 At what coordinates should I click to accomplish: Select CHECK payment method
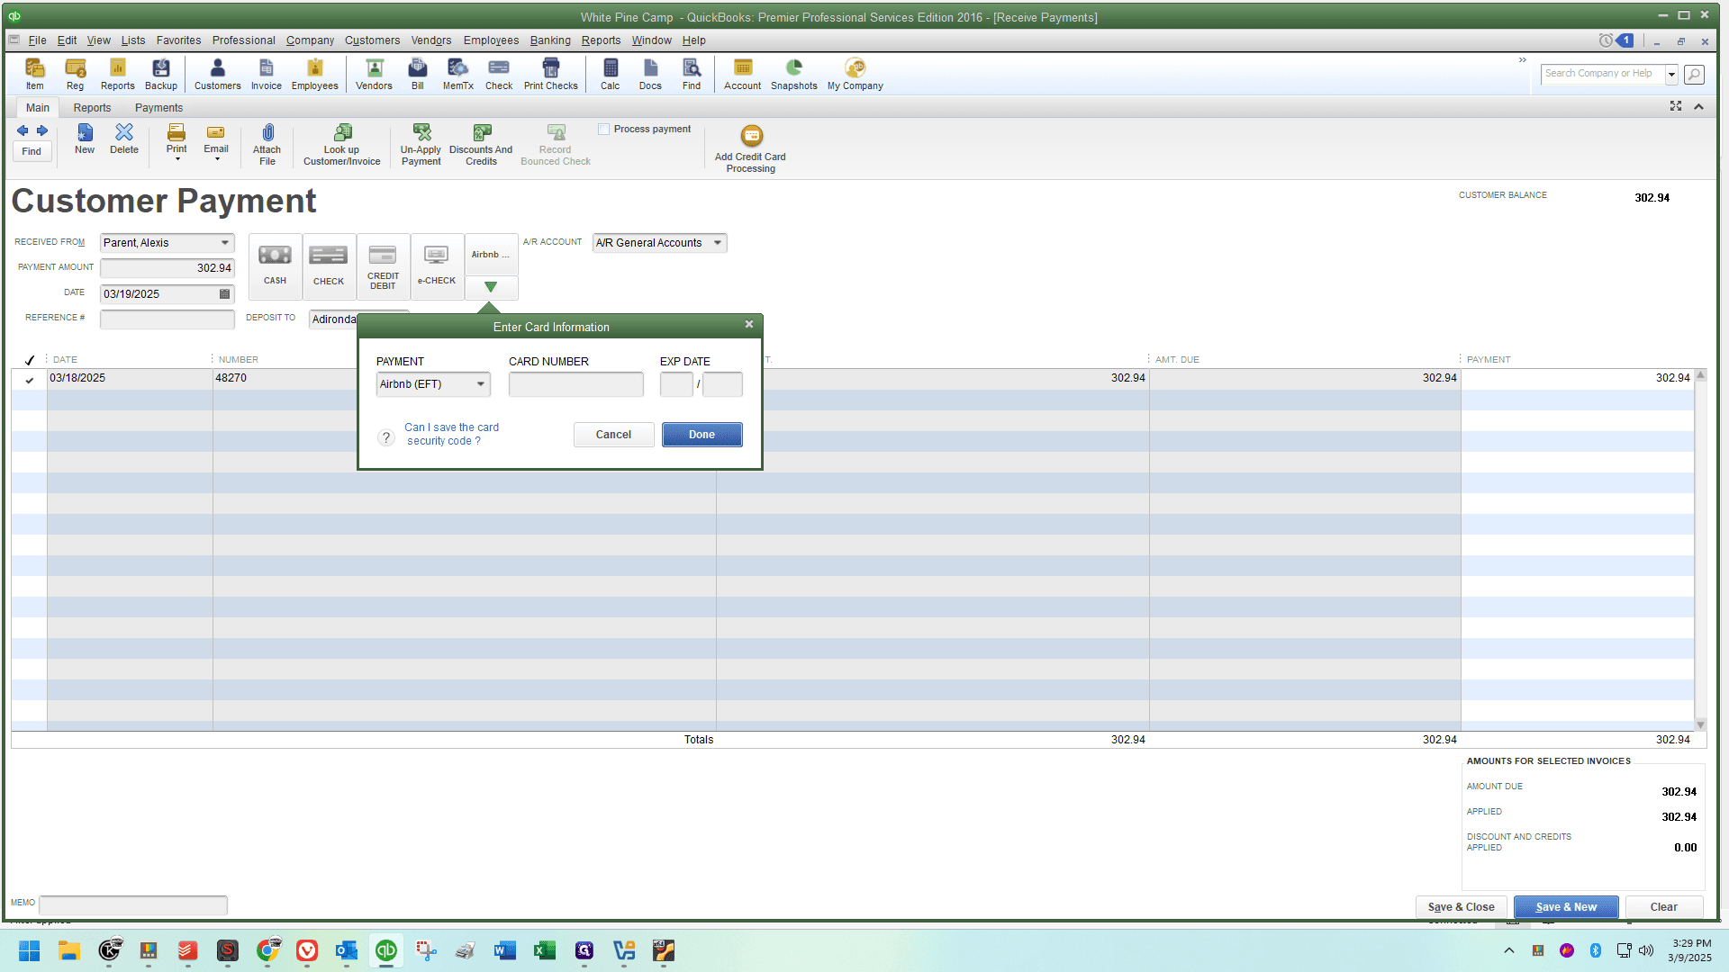(x=329, y=265)
